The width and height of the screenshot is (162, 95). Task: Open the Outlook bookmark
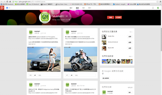pyautogui.click(x=119, y=4)
